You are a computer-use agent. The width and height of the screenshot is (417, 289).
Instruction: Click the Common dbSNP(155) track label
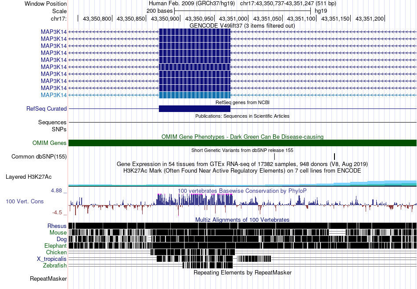tap(39, 156)
